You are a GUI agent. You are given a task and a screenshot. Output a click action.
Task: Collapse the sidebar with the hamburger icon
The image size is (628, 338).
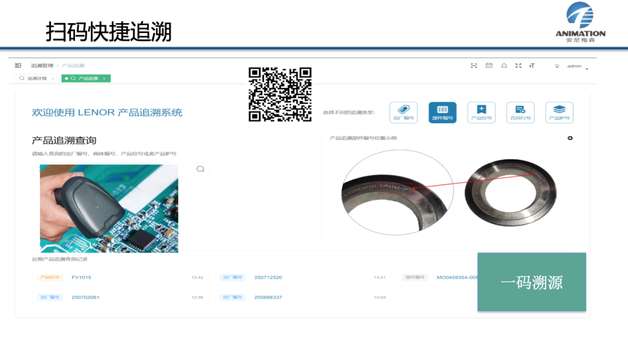coord(18,66)
